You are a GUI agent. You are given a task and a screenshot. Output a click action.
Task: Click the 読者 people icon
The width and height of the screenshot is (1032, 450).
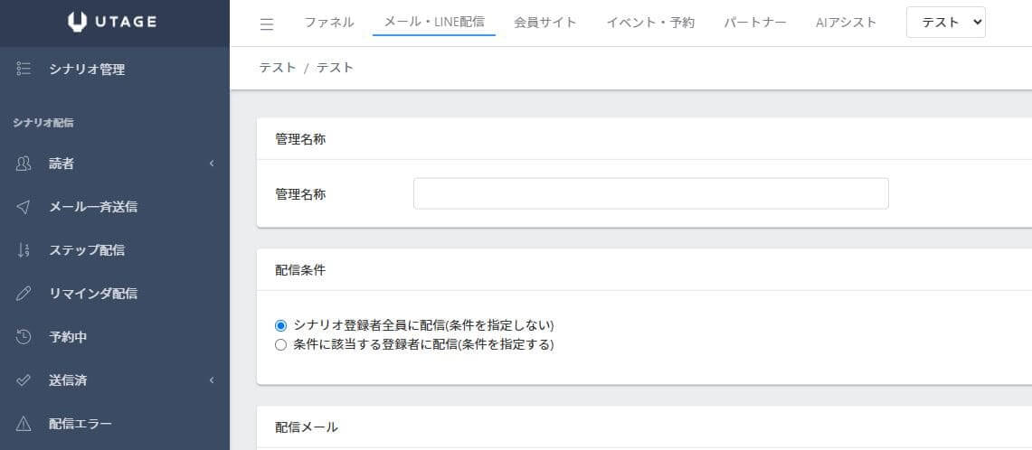point(23,164)
